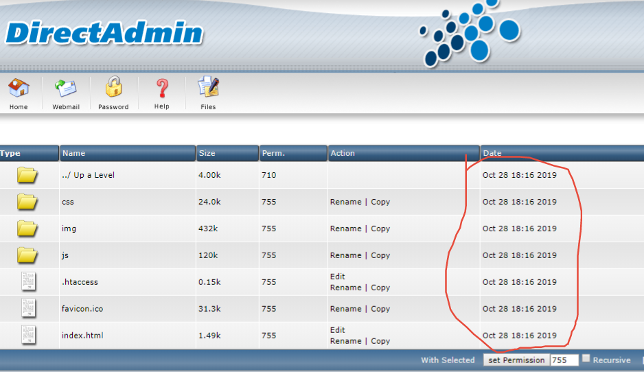Click the 31.3k size of favicon.ico
The width and height of the screenshot is (644, 372).
(x=209, y=308)
